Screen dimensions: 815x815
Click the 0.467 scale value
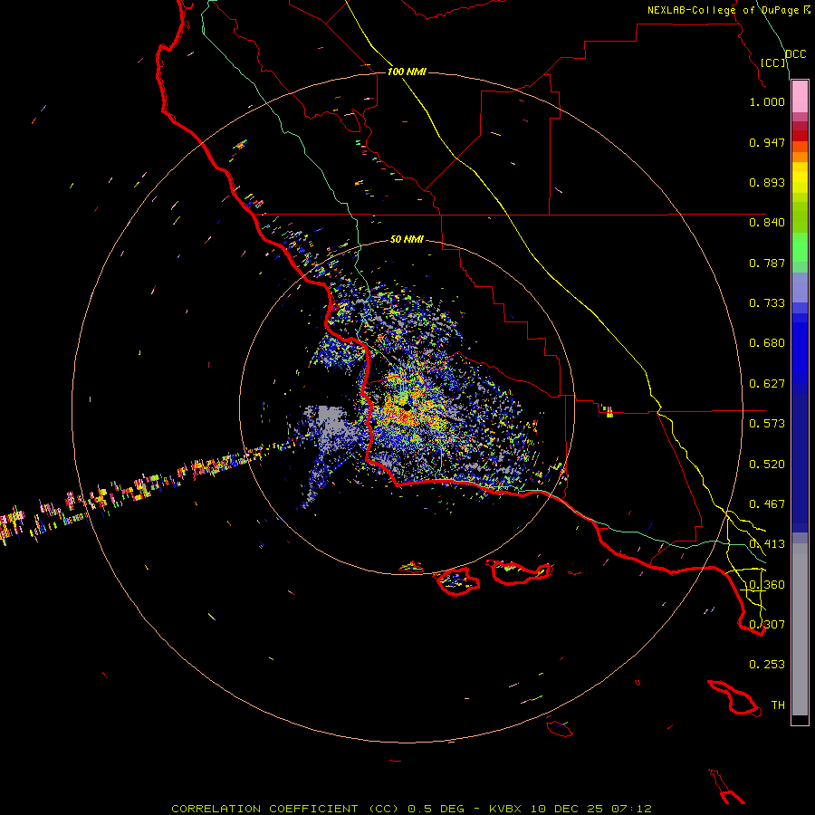click(x=767, y=504)
